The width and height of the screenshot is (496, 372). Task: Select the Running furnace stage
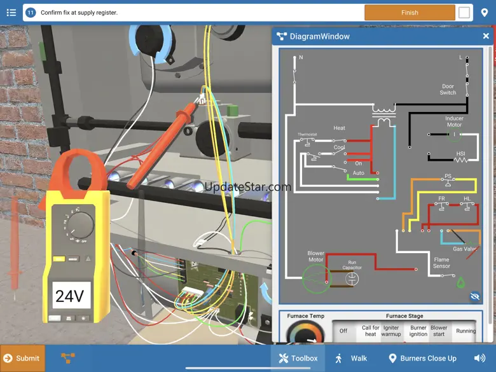465,331
